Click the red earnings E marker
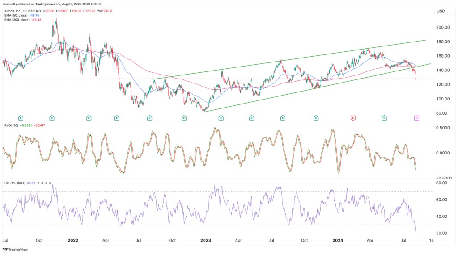Image resolution: width=458 pixels, height=254 pixels. (x=353, y=118)
